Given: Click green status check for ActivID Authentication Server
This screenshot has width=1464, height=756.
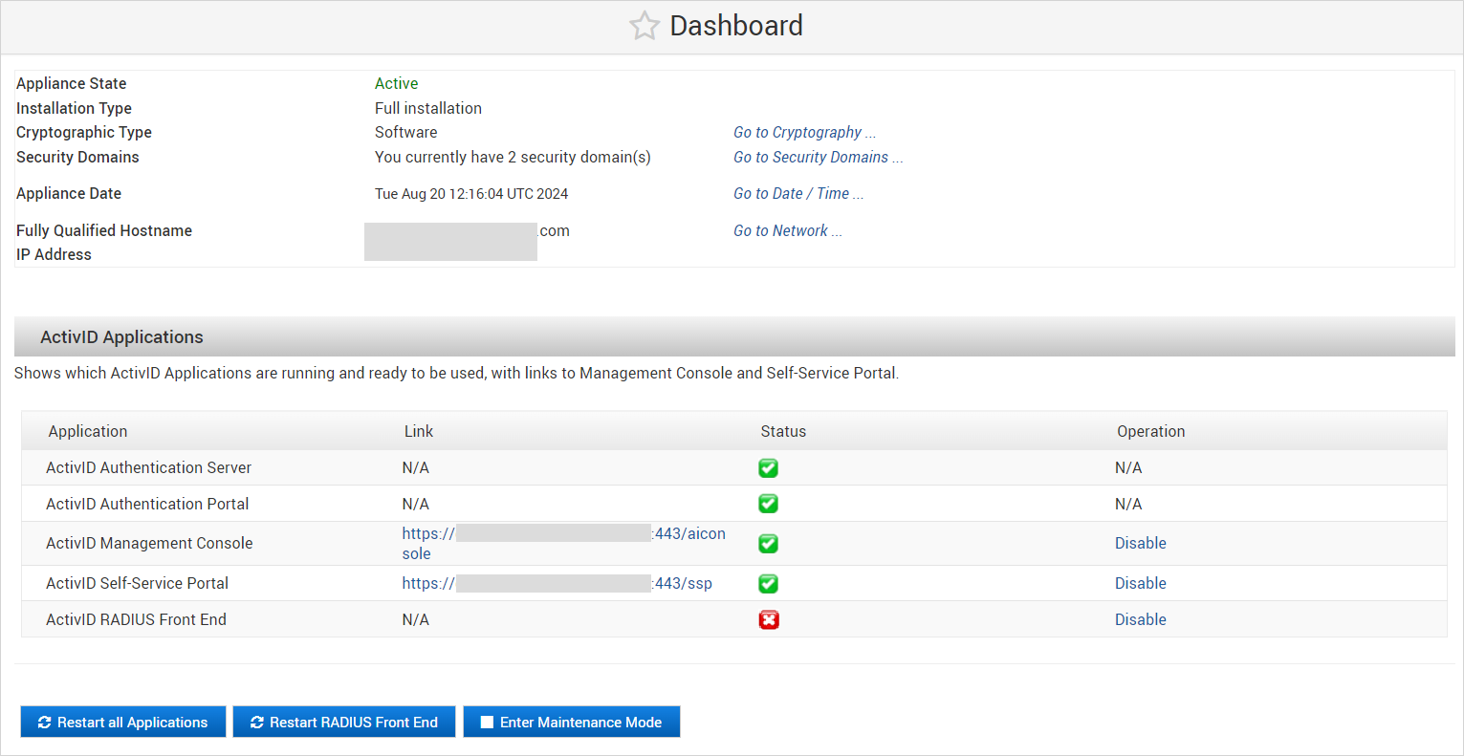Looking at the screenshot, I should (x=768, y=467).
